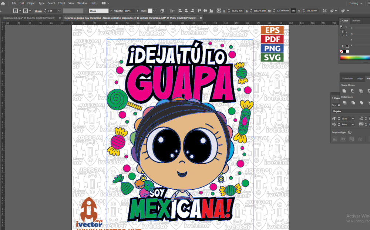Viewport: 370px width, 230px height.
Task: Click the horizontal align left icon
Action: pyautogui.click(x=180, y=11)
